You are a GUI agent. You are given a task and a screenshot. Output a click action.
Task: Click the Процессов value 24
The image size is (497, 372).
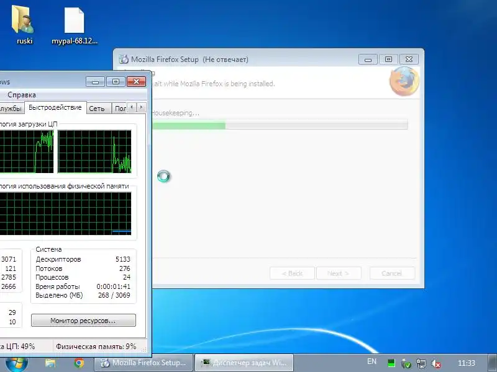(x=127, y=277)
